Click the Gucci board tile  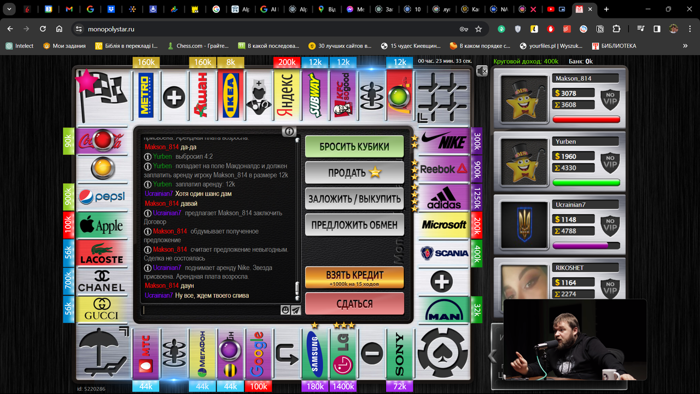click(101, 309)
